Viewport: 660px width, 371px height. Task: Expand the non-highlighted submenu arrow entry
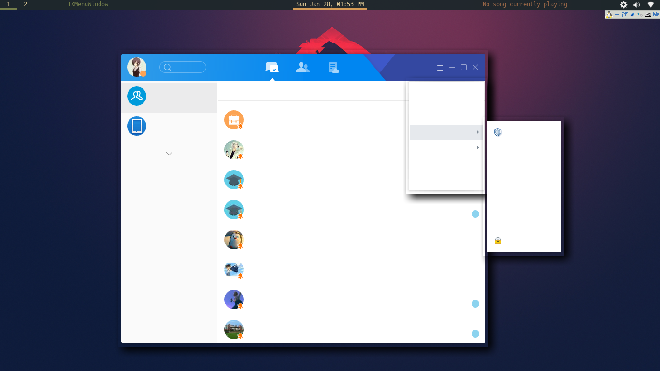(x=446, y=147)
